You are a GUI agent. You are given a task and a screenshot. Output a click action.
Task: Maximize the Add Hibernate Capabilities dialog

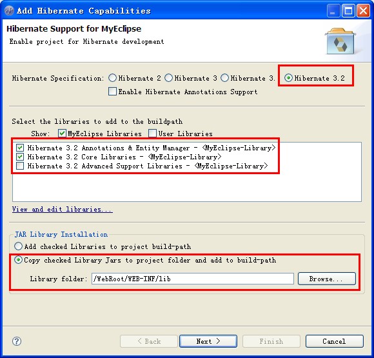click(x=348, y=11)
